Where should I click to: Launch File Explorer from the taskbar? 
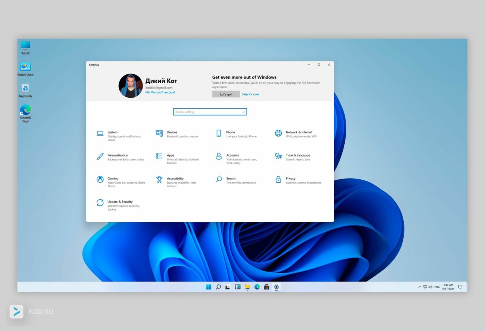(247, 287)
